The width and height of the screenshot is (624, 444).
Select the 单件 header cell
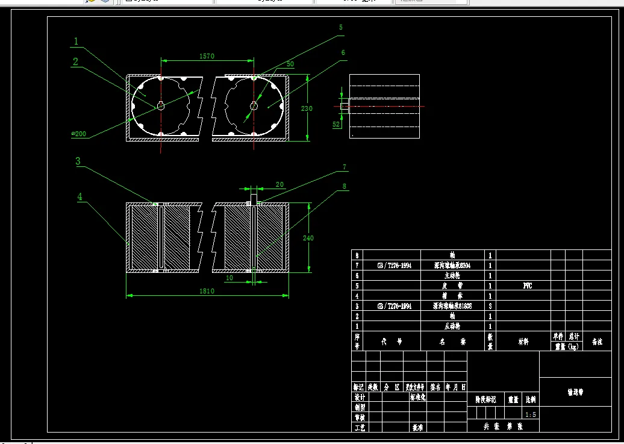(558, 337)
